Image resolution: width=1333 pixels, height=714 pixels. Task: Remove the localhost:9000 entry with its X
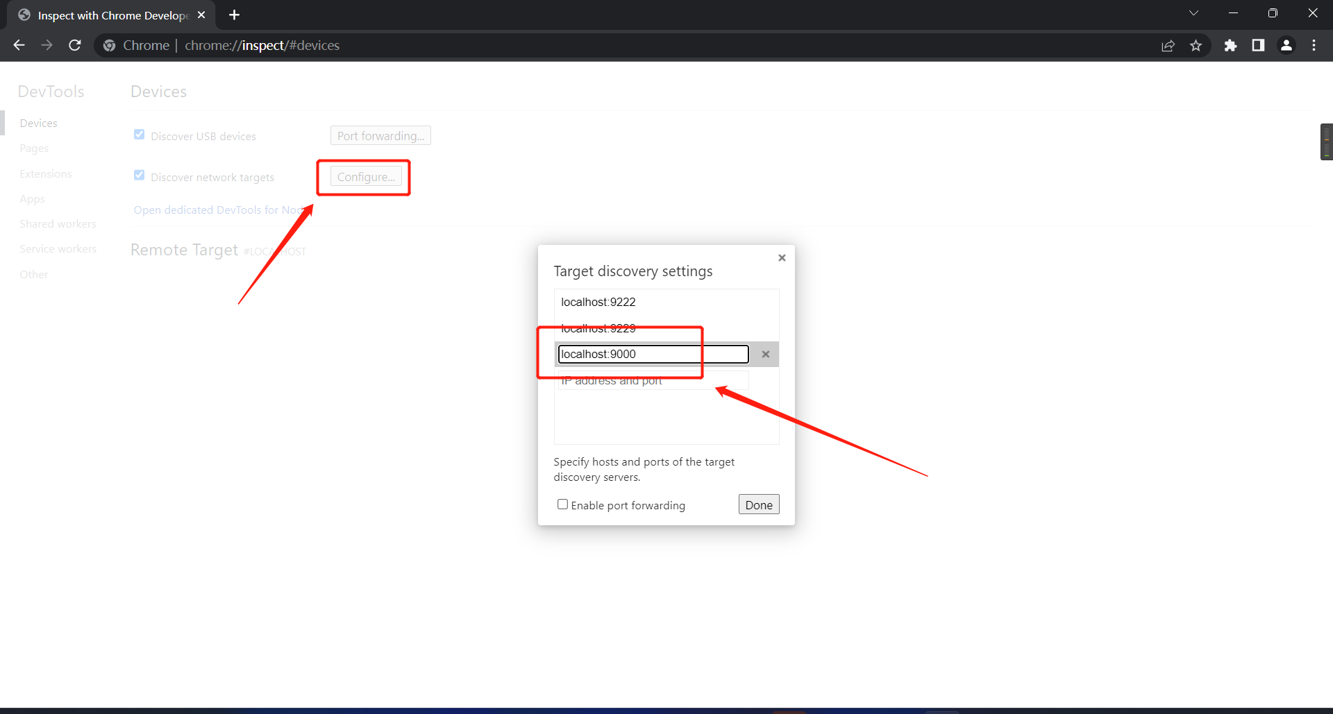[765, 354]
